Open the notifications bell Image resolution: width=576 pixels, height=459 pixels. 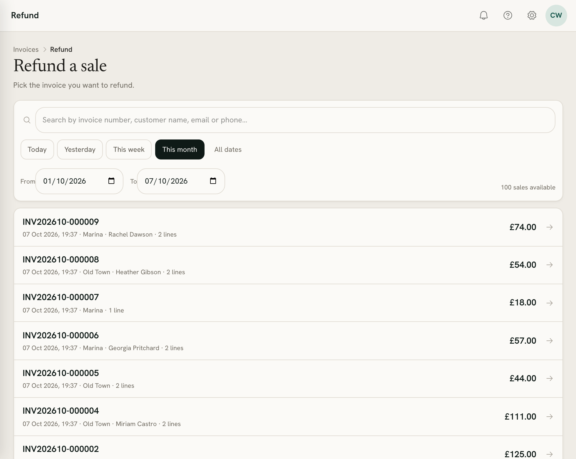484,15
